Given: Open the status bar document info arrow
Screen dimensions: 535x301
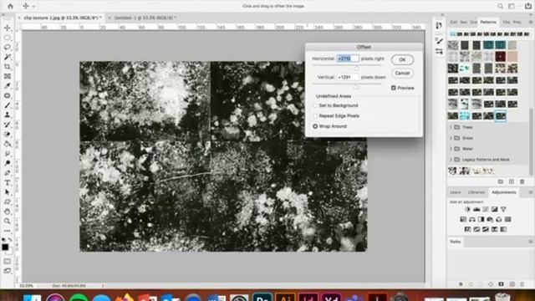Looking at the screenshot, I should 103,286.
